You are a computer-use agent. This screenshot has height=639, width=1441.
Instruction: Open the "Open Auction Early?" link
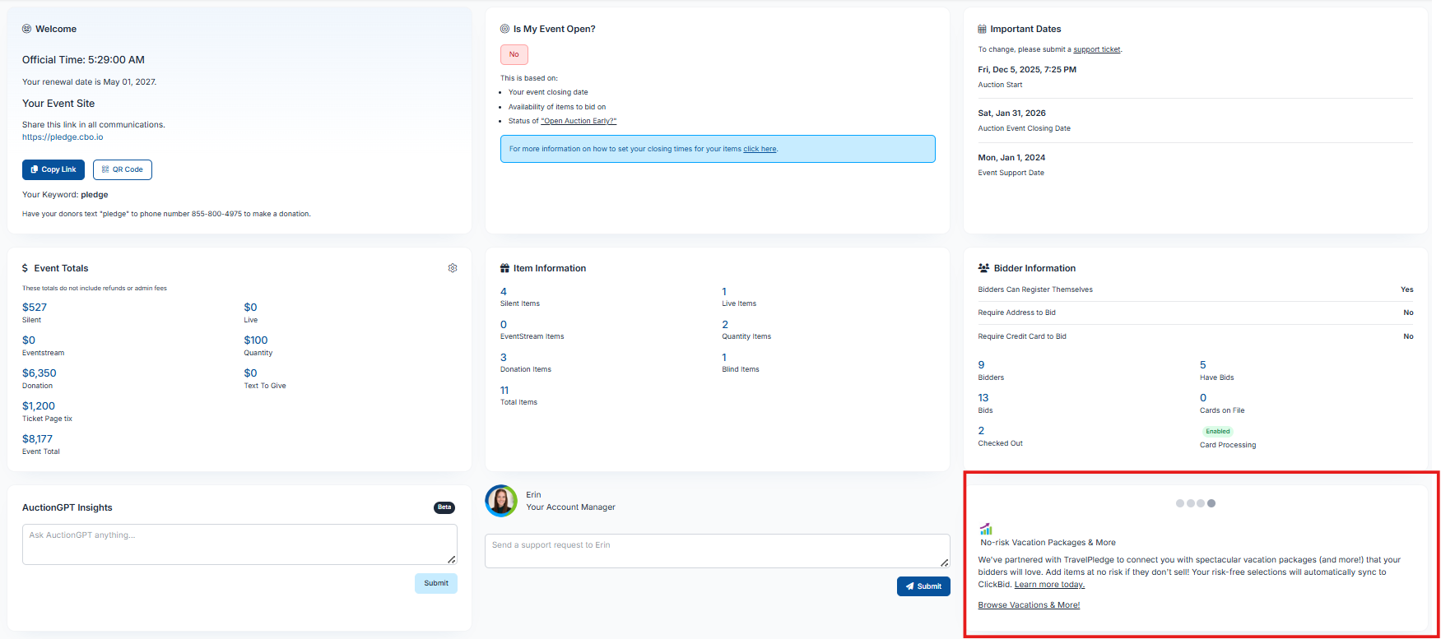(x=579, y=121)
